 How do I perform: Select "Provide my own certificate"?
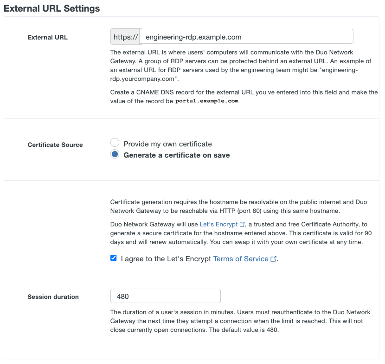click(115, 143)
